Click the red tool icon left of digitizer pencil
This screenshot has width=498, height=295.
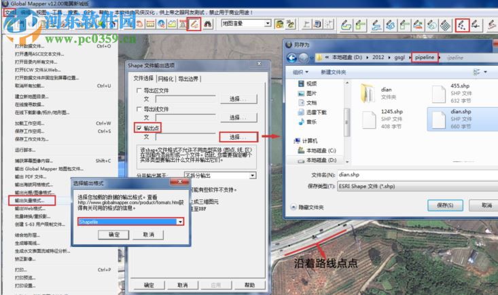183,24
